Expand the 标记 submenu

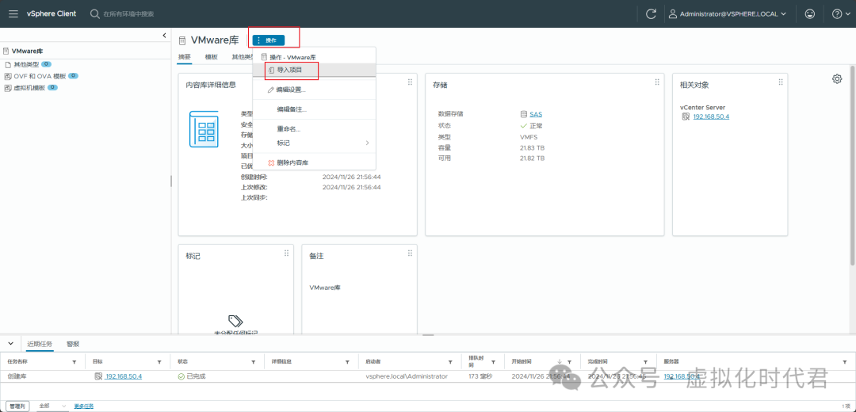pyautogui.click(x=314, y=143)
